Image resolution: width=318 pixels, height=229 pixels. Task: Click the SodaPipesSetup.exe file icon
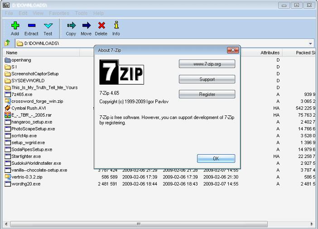coord(8,149)
